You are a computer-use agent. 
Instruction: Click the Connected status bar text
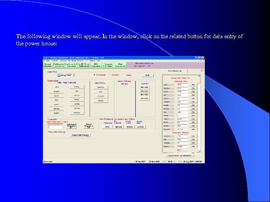48,162
